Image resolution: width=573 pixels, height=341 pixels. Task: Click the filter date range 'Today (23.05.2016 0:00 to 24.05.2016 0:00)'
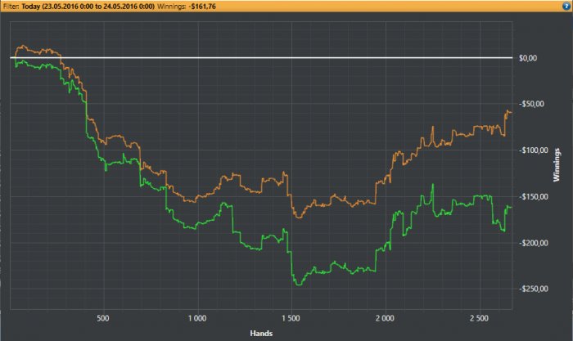click(x=88, y=7)
